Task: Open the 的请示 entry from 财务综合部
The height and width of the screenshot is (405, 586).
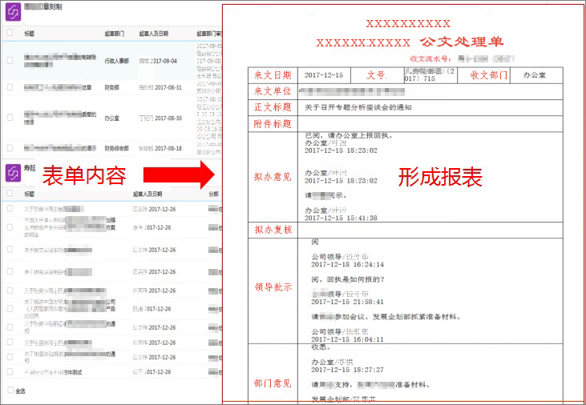Action: click(x=60, y=148)
